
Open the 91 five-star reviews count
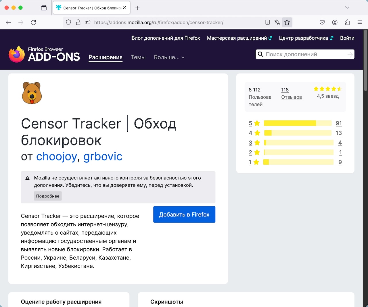point(339,123)
